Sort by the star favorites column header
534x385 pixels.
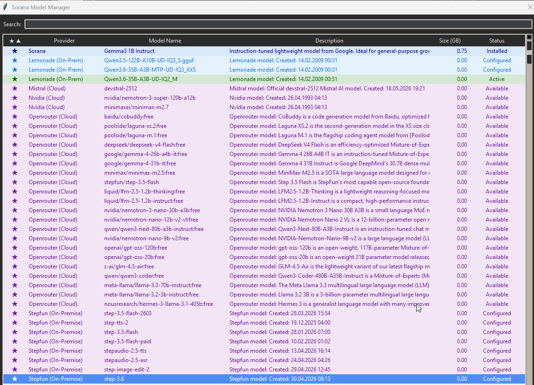pos(15,41)
